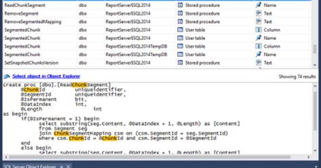Screen dimensions: 321x168
Task: Open Select object in Object Explorer link
Action: [46, 76]
